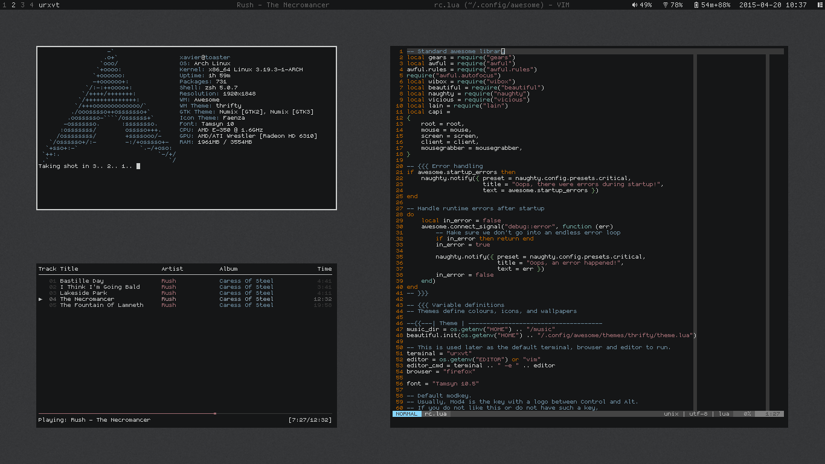
Task: Click the 78% wifi strength value
Action: tap(677, 5)
